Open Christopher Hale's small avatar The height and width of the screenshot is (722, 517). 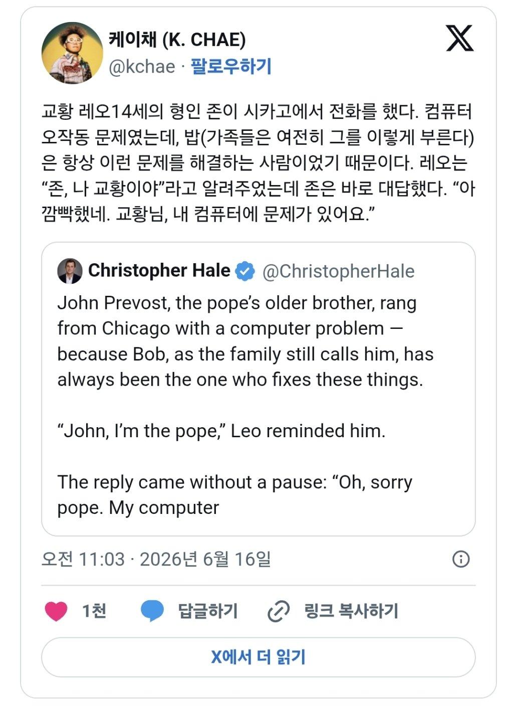click(x=70, y=271)
